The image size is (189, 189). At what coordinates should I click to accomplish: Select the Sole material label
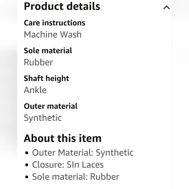[x=48, y=51]
